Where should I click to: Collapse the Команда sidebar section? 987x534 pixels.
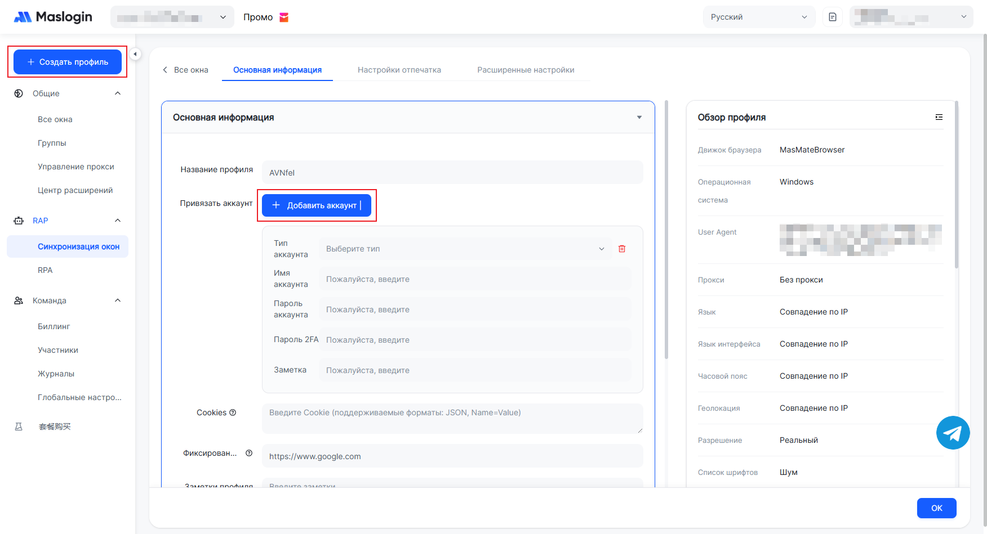click(x=118, y=300)
